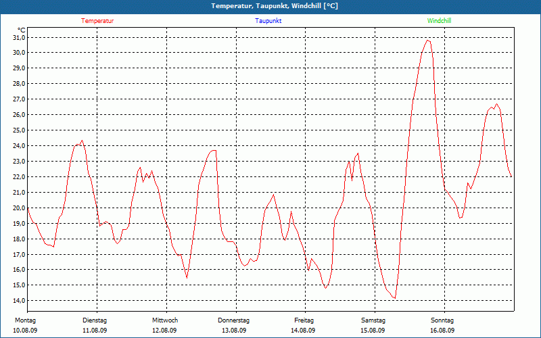Screen dimensions: 541x338
Task: Click the Saturday temperature minimum near 14 degrees
Action: click(x=395, y=298)
